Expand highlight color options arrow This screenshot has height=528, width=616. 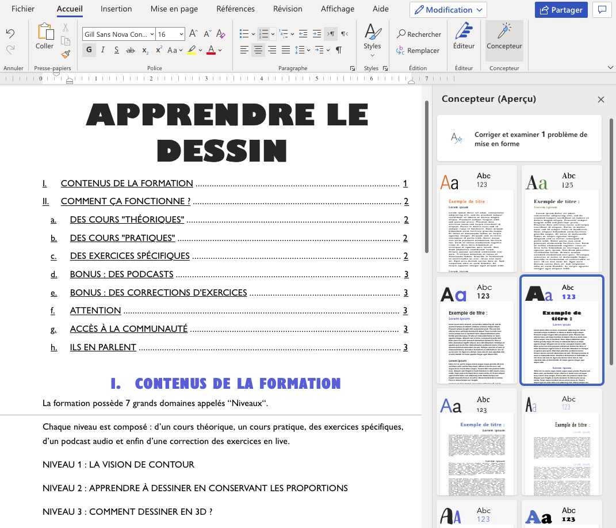pos(200,50)
